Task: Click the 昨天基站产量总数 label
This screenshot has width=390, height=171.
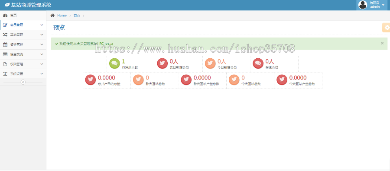Action: point(206,84)
